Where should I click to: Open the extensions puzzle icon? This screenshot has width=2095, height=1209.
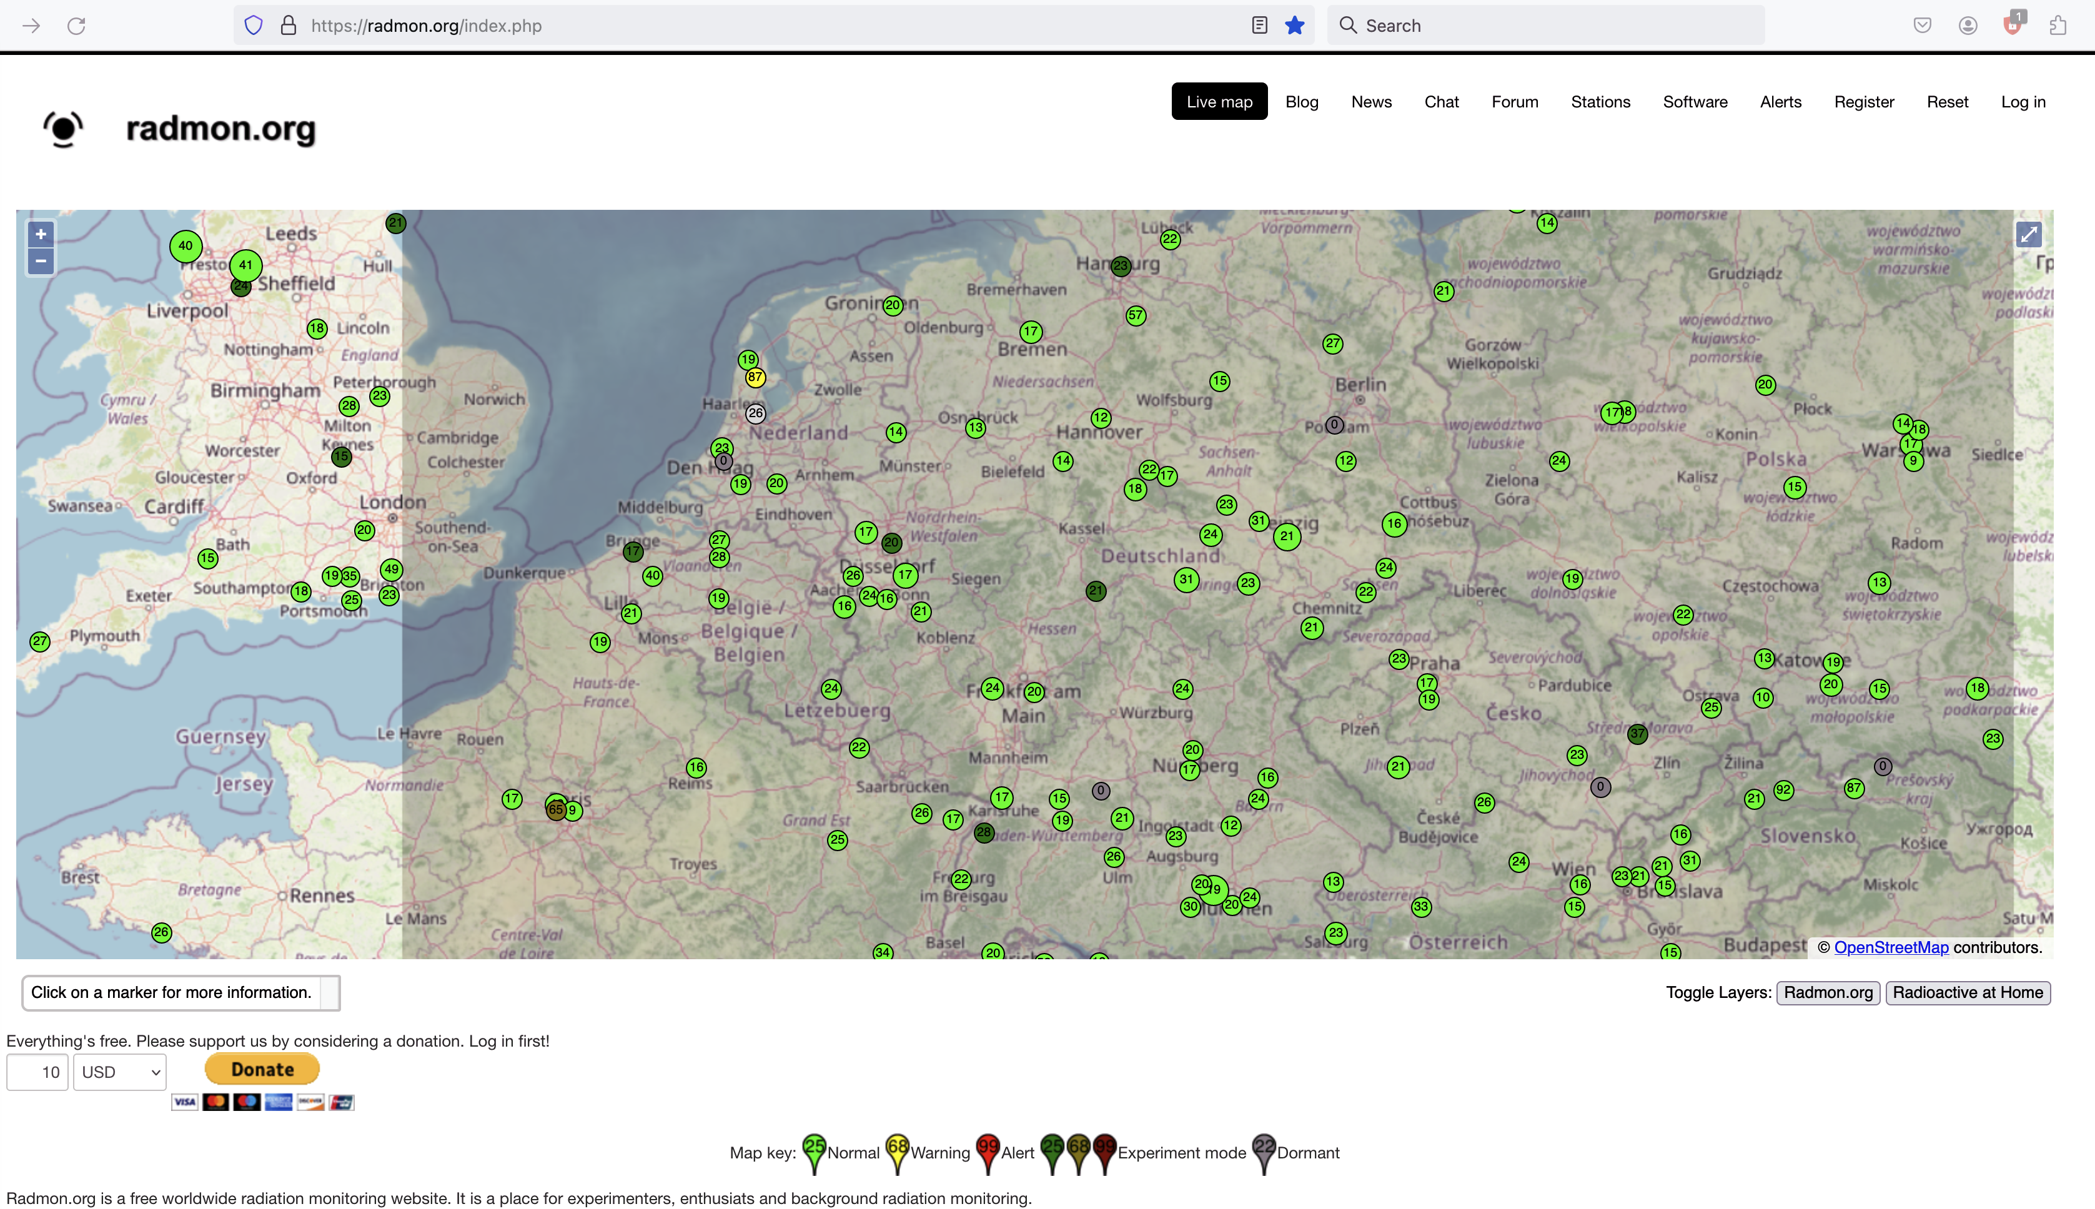[2058, 26]
